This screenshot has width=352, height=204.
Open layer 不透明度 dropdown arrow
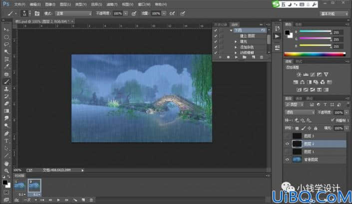pos(347,112)
